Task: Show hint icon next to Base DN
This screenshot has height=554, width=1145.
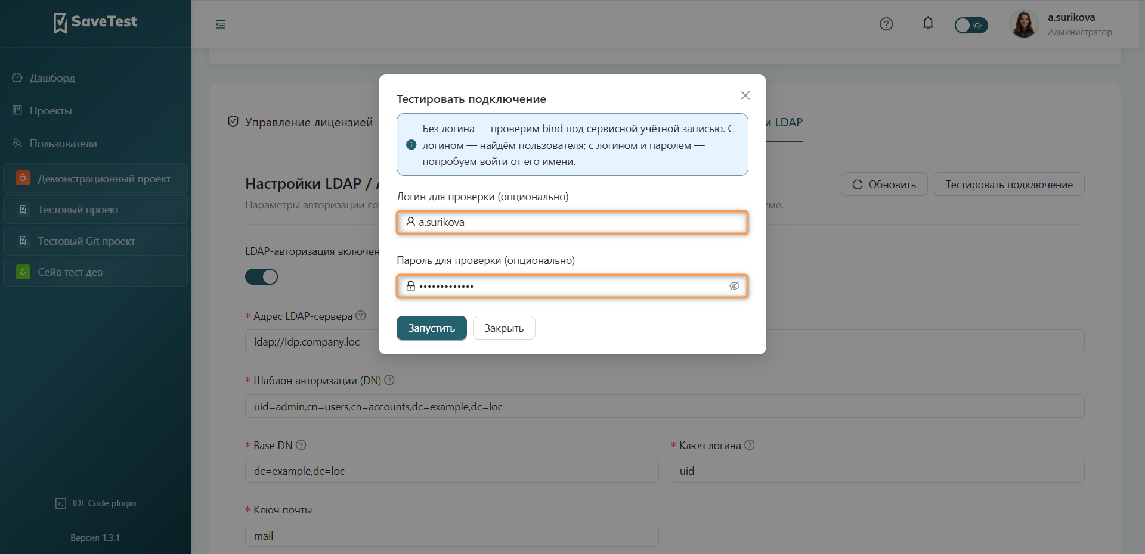Action: [301, 445]
